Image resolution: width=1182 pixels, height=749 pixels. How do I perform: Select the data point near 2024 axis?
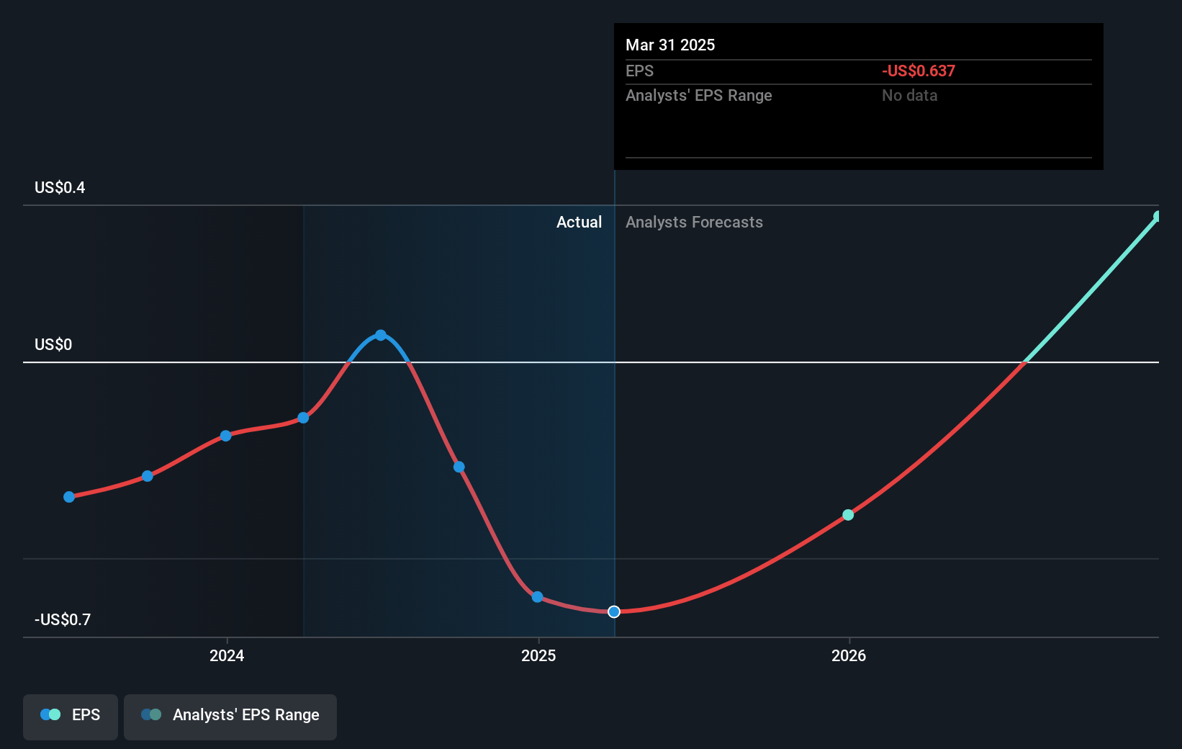coord(225,436)
